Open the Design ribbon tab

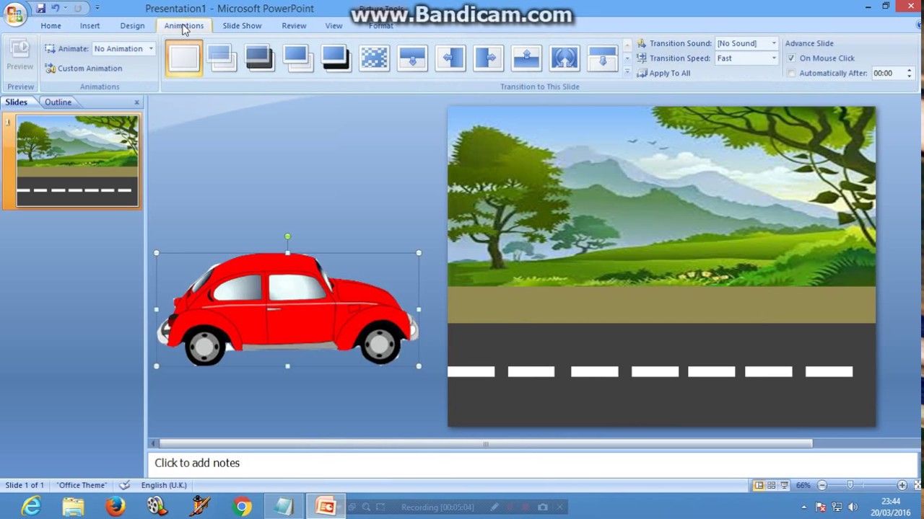click(132, 26)
